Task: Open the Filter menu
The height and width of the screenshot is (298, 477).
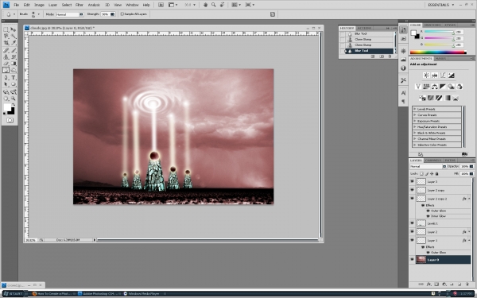Action: [x=79, y=5]
